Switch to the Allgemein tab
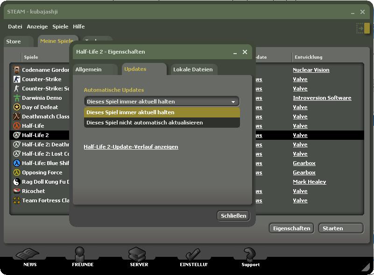The width and height of the screenshot is (374, 275). pos(95,69)
